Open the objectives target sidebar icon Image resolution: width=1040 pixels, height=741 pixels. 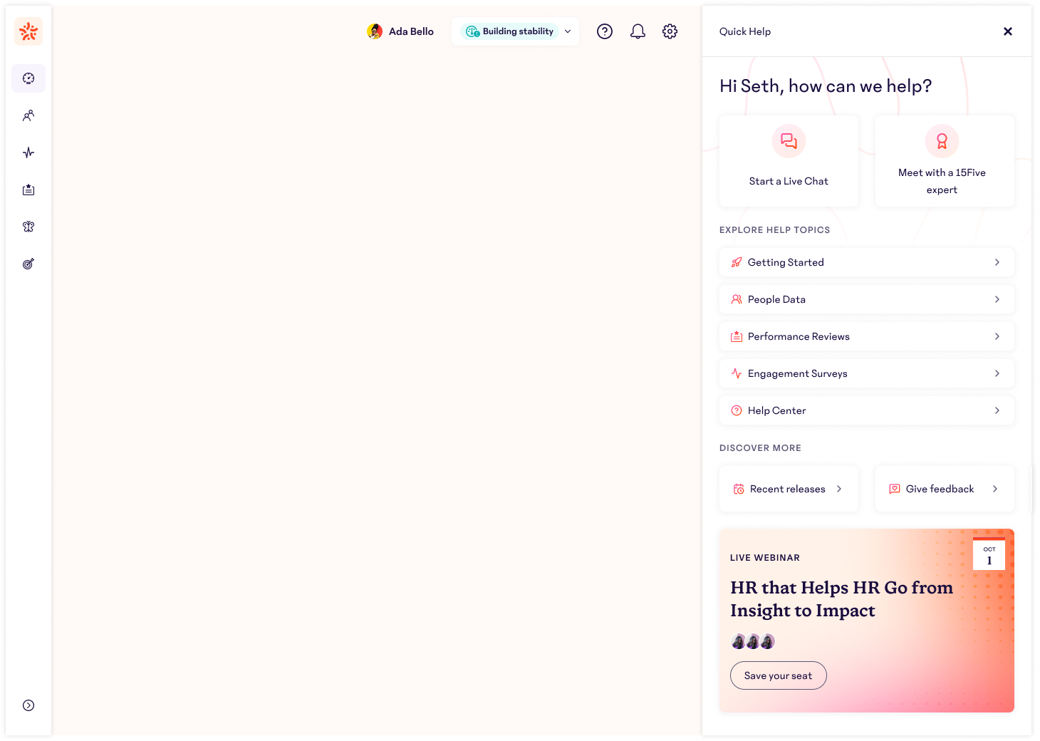pos(28,264)
